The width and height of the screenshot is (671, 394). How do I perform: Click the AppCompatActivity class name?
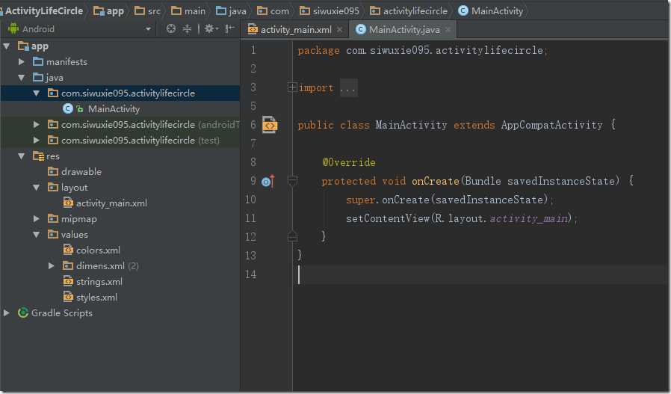551,125
